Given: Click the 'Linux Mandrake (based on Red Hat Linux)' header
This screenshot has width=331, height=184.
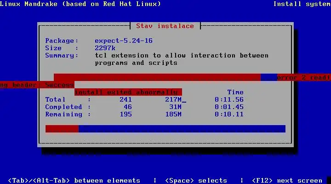Looking at the screenshot, I should 80,4.
